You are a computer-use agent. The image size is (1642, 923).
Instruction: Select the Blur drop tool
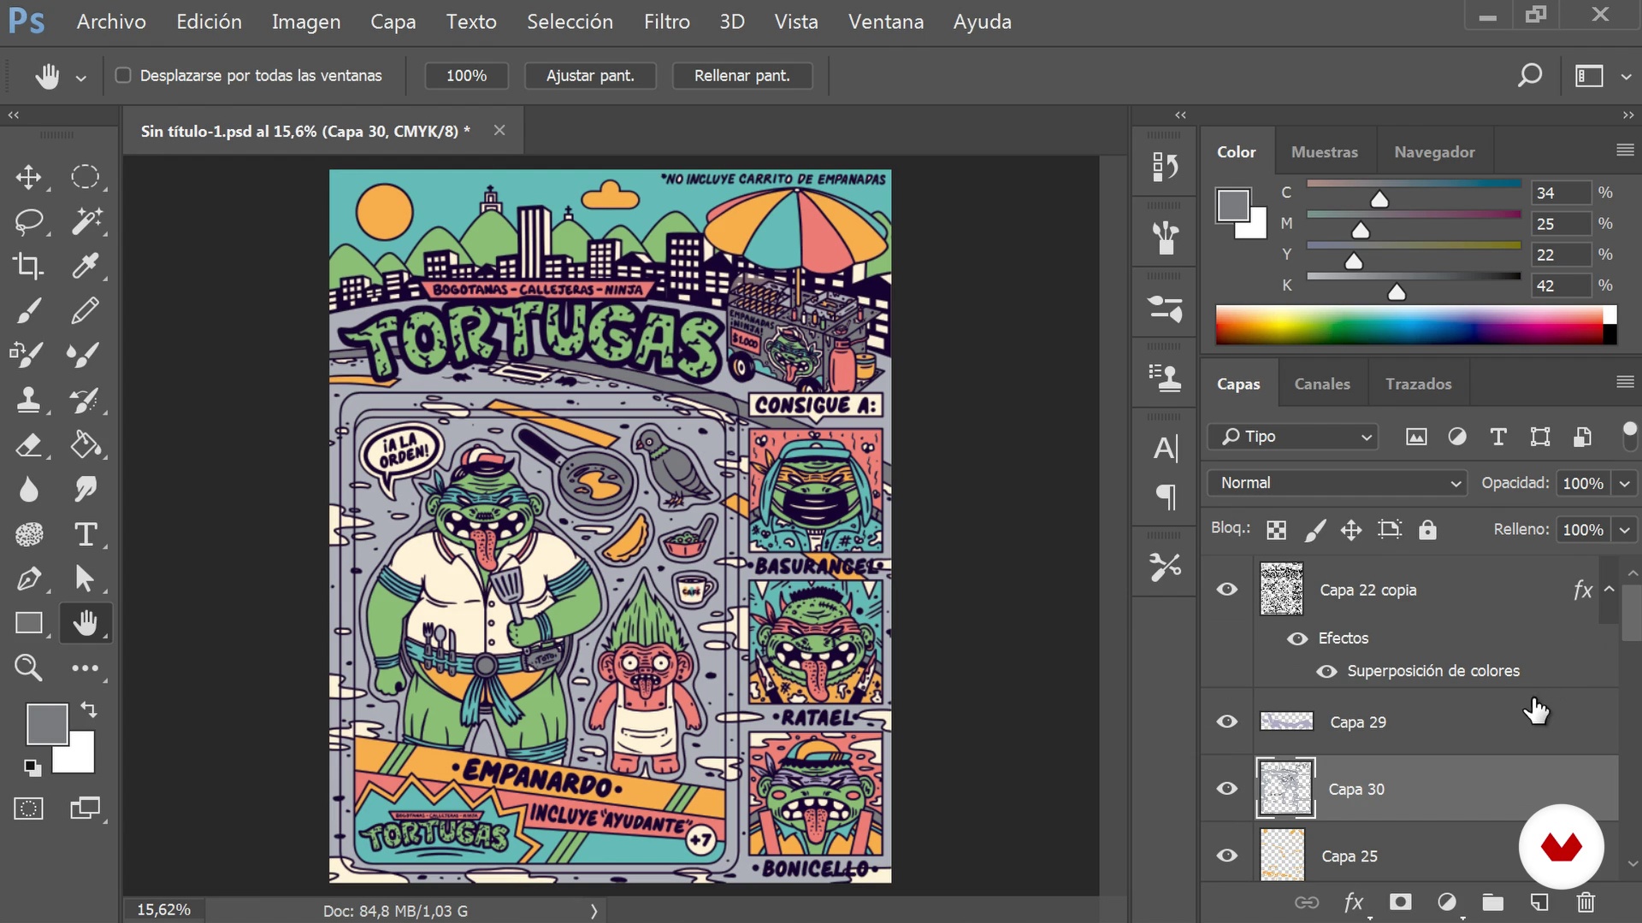[28, 490]
